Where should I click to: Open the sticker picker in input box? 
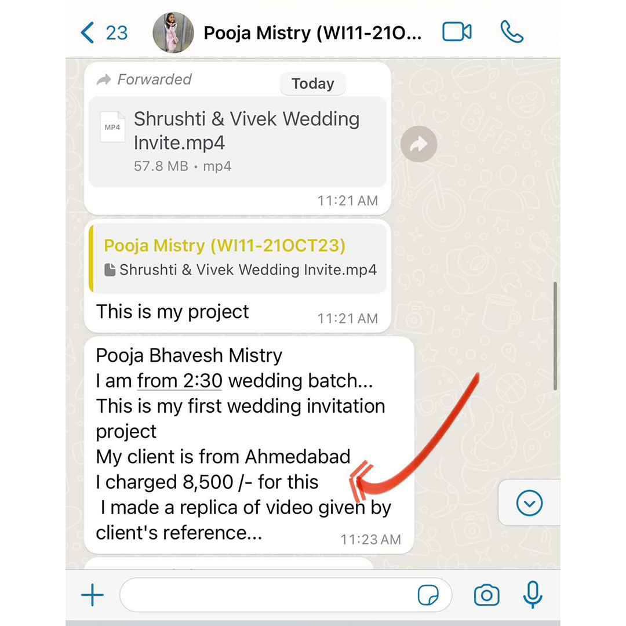(428, 595)
